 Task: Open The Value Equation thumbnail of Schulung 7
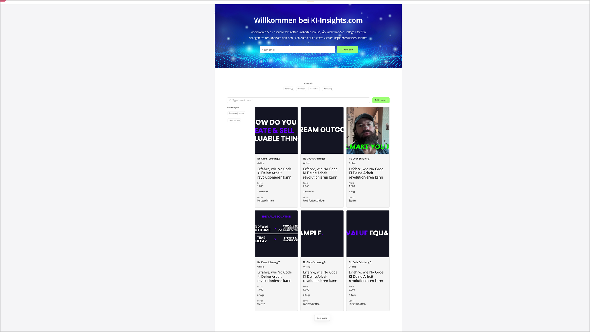[x=276, y=234]
